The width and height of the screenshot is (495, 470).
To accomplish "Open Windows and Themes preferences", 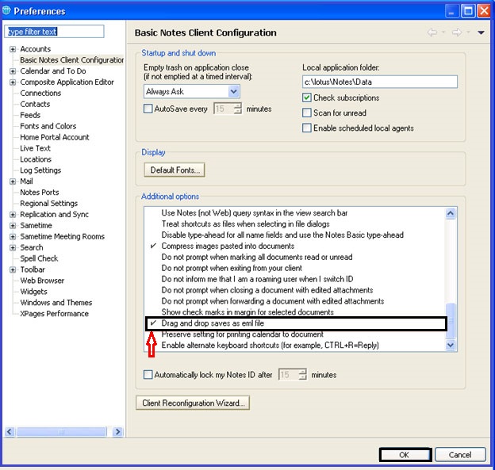I will [x=56, y=303].
